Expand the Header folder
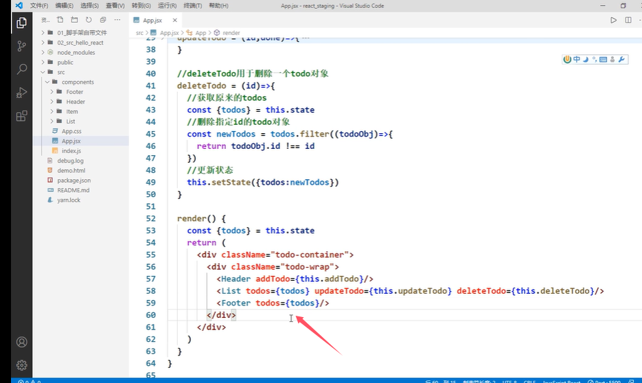Viewport: 642px width, 383px height. click(76, 102)
